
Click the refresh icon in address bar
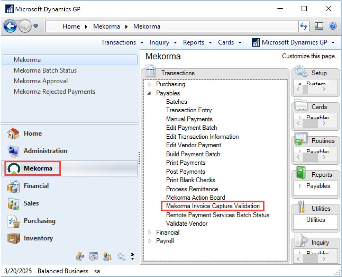[x=304, y=26]
